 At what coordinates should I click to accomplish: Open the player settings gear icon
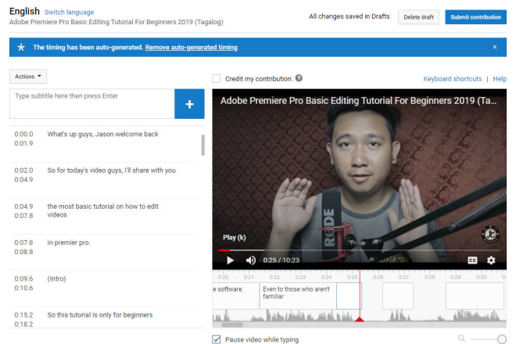pos(491,260)
